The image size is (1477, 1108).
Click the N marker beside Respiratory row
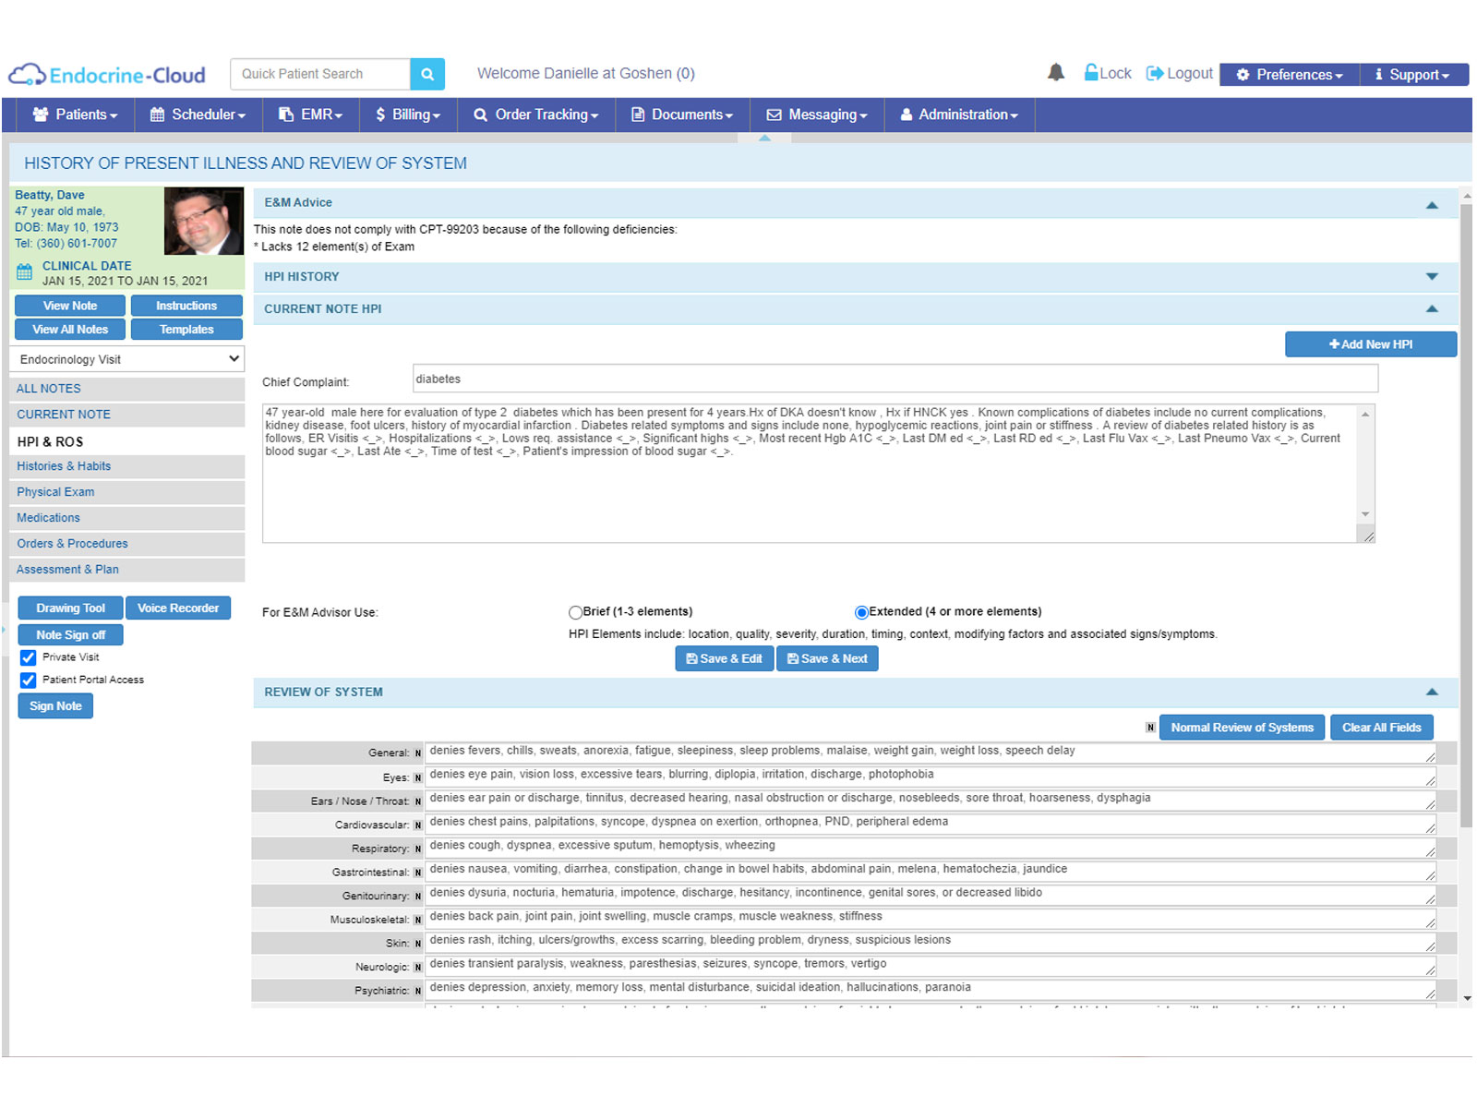point(417,849)
